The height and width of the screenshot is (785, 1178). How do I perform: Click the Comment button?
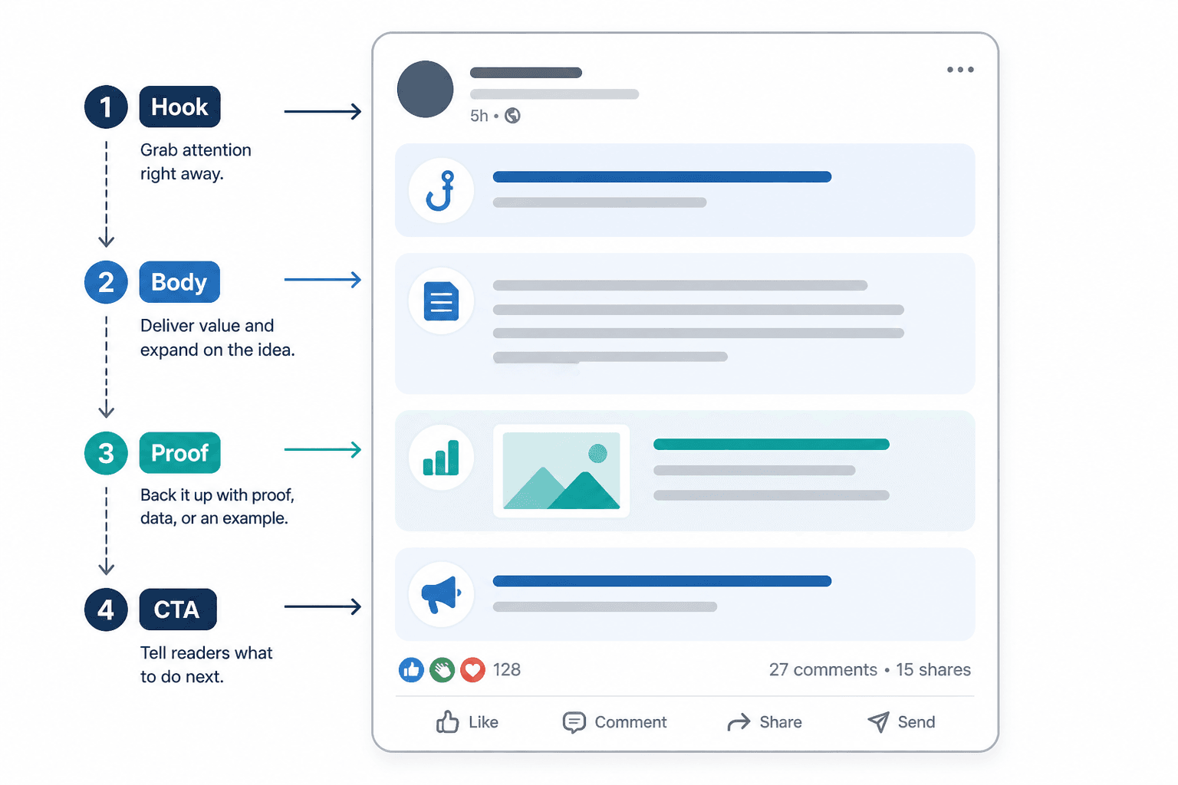[x=615, y=722]
